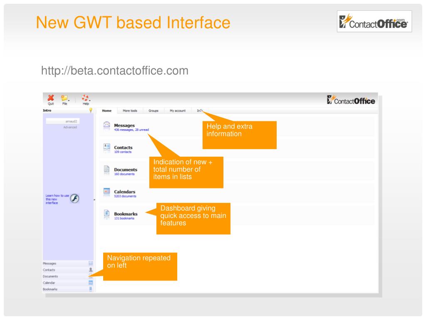Click the Contacts card icon on dashboard
The image size is (426, 320).
[x=107, y=147]
